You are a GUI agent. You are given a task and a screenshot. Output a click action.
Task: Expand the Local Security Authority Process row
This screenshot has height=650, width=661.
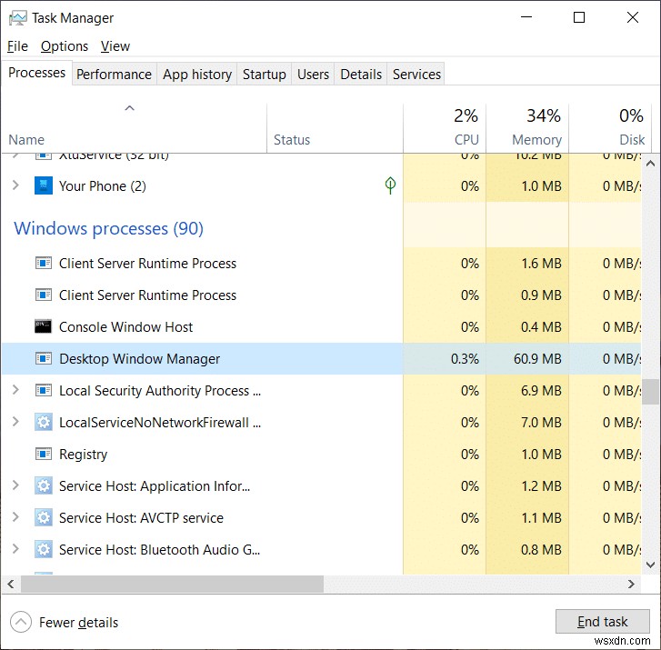[15, 389]
